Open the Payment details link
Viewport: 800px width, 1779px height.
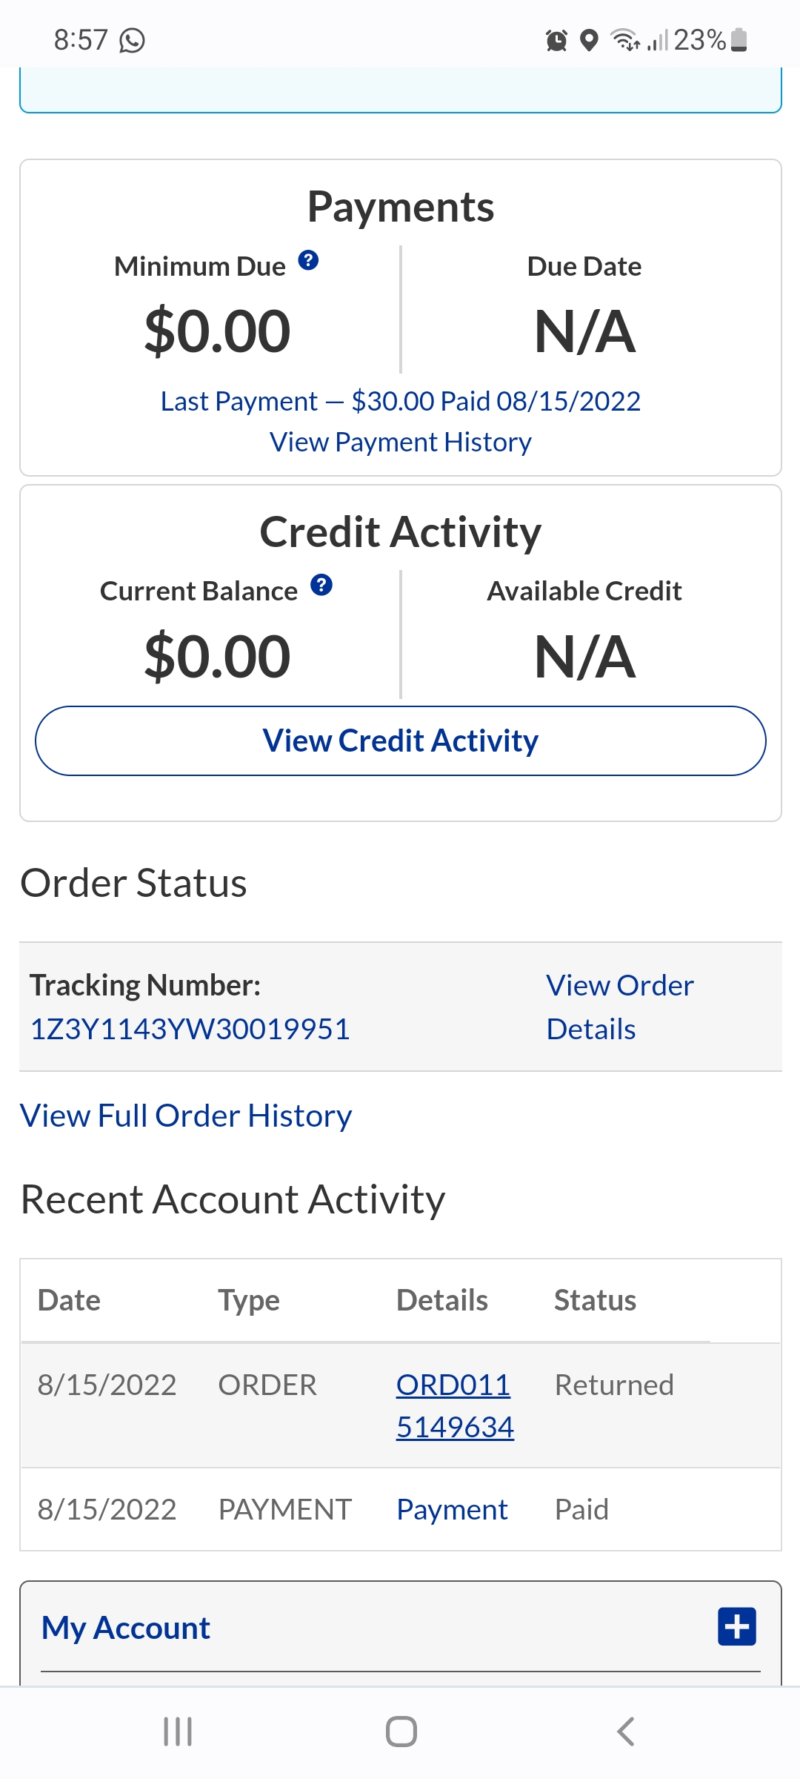(452, 1509)
